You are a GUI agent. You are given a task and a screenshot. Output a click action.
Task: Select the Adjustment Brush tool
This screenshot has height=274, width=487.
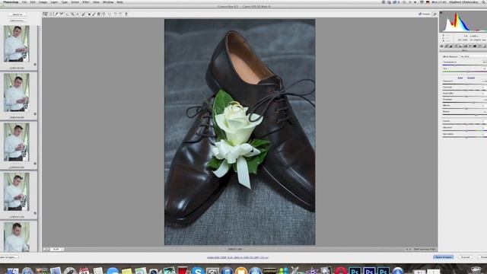tap(94, 14)
